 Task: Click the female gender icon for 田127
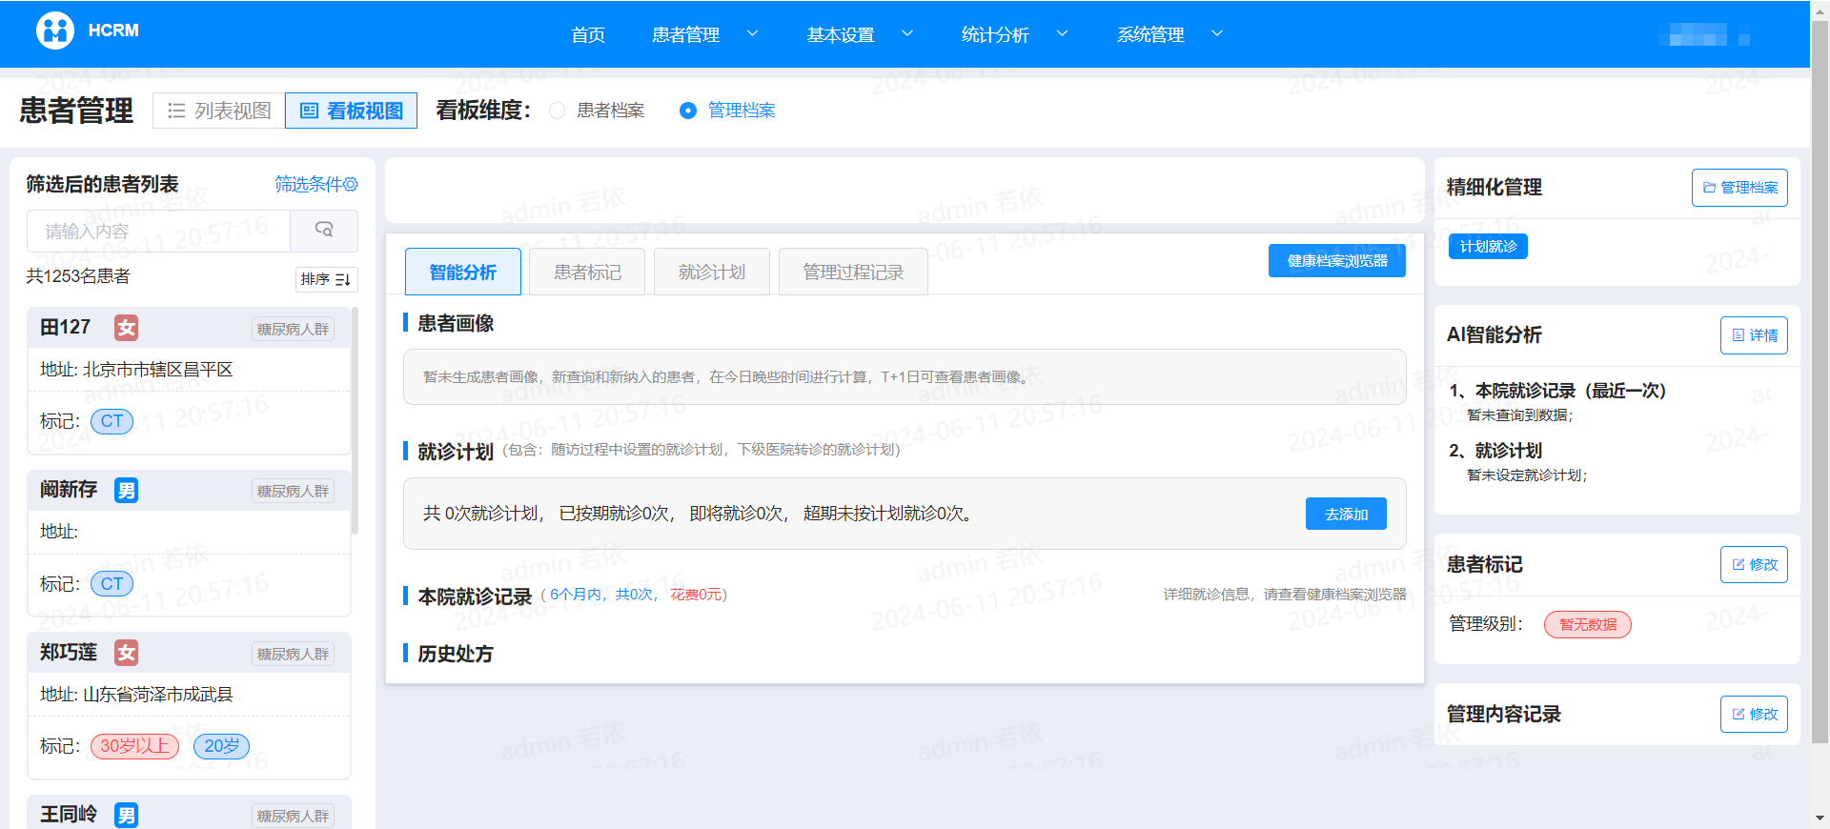coord(126,328)
